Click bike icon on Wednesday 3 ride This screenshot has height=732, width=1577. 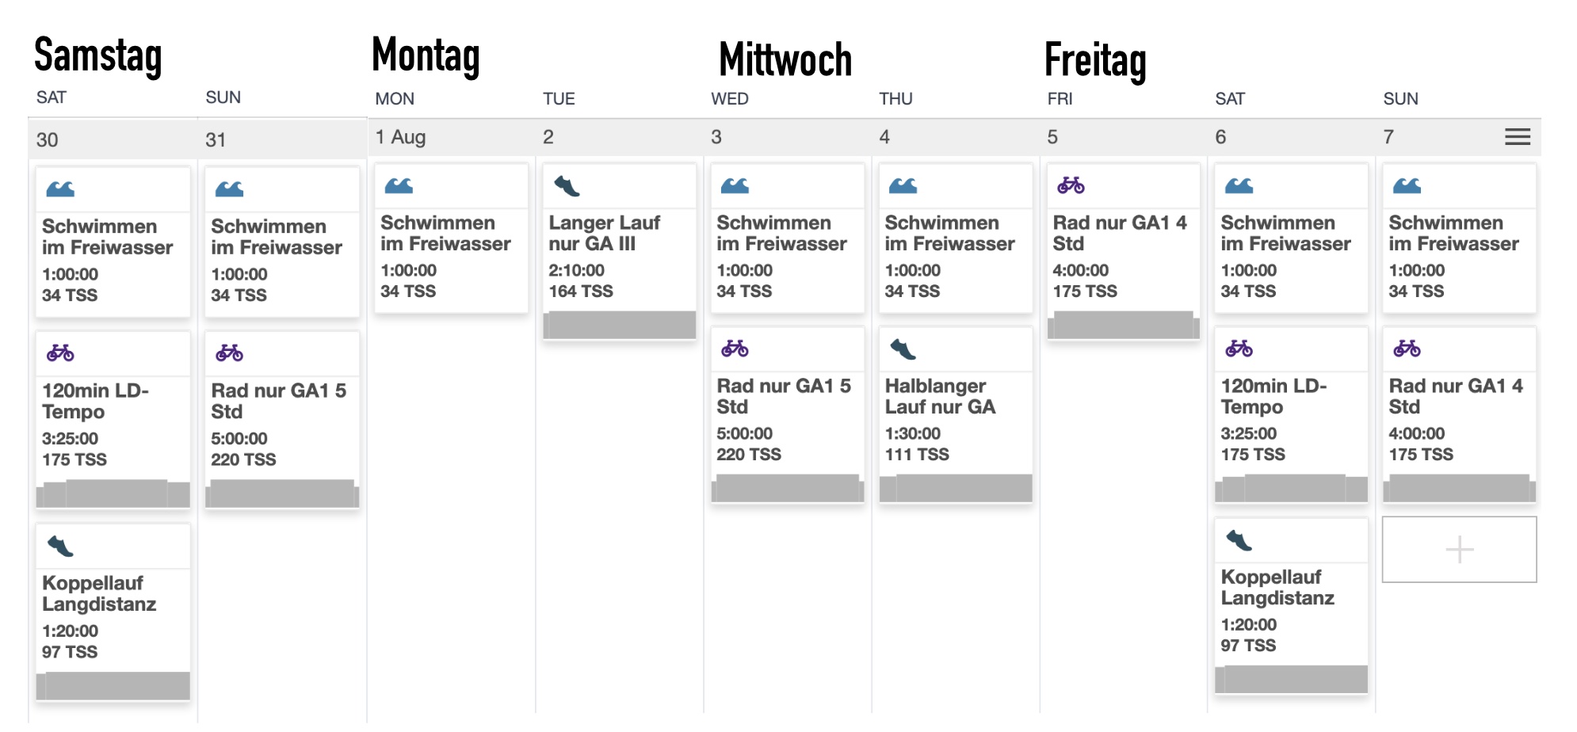point(735,349)
